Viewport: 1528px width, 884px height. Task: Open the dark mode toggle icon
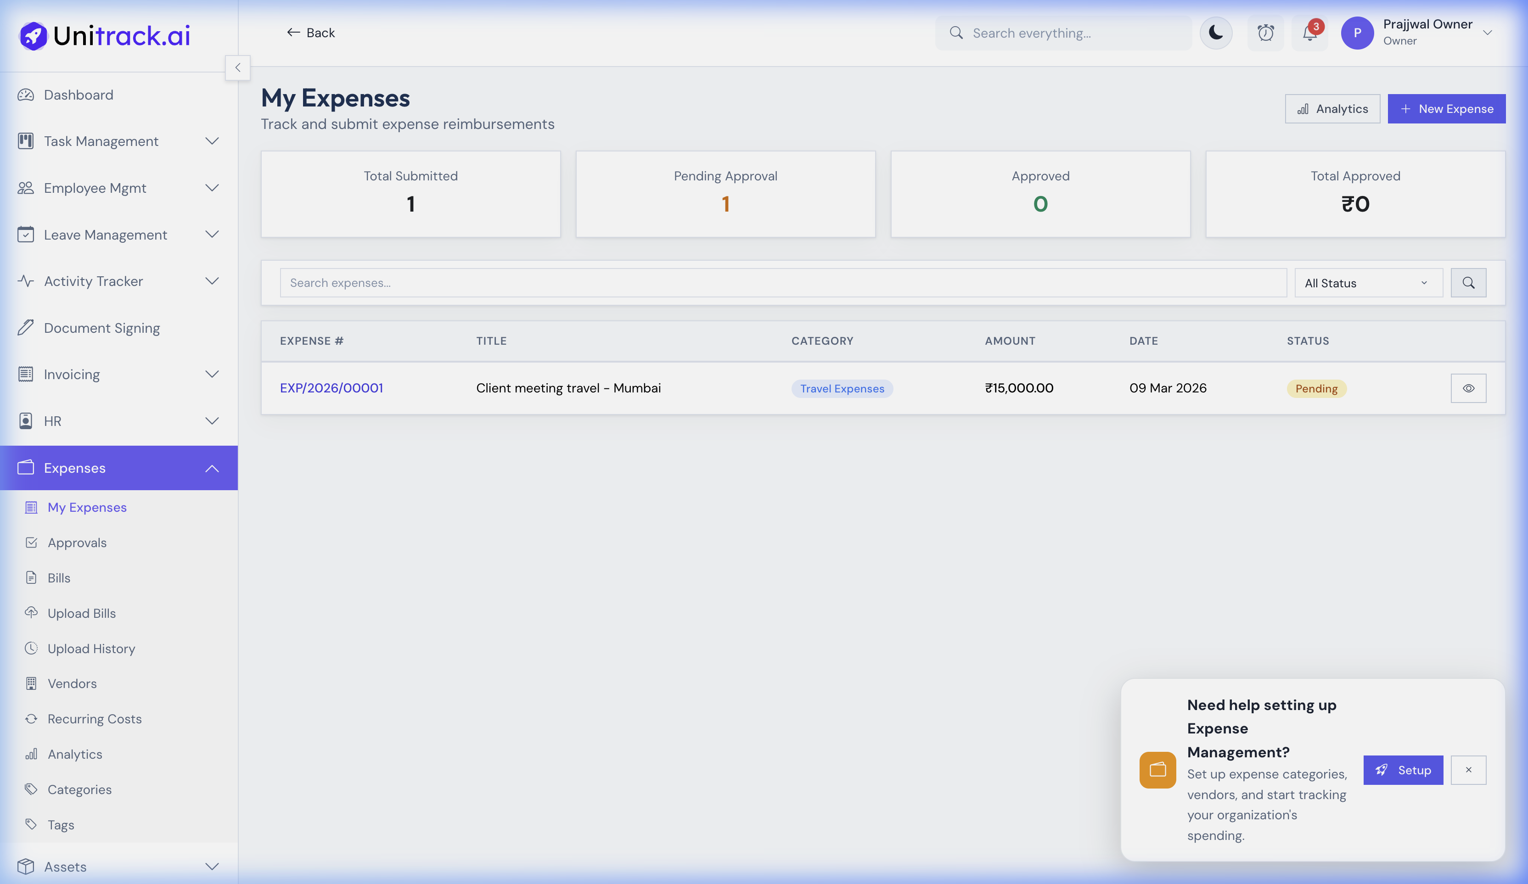pos(1216,33)
